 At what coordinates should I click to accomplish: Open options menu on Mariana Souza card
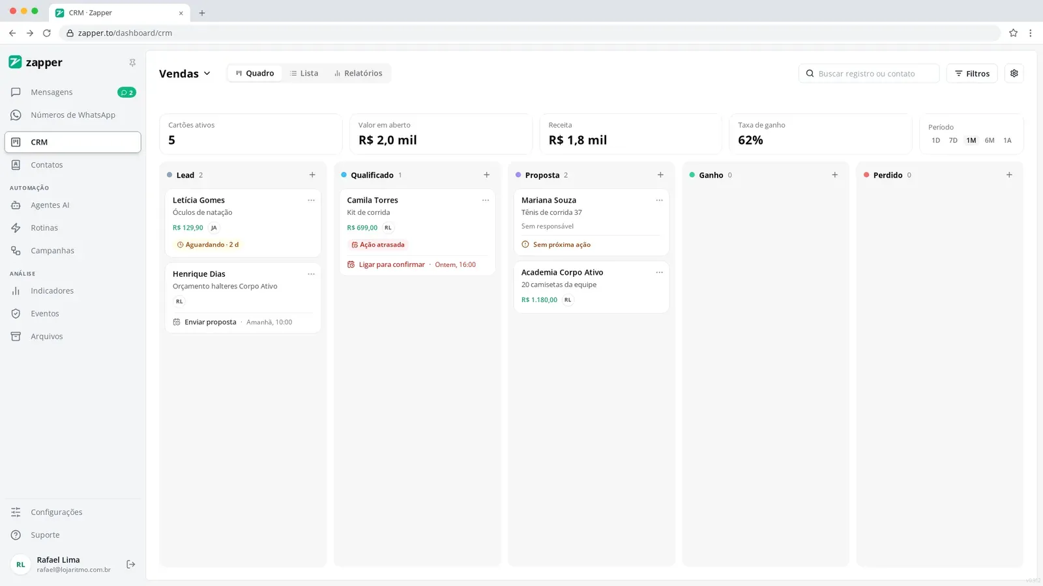coord(659,201)
